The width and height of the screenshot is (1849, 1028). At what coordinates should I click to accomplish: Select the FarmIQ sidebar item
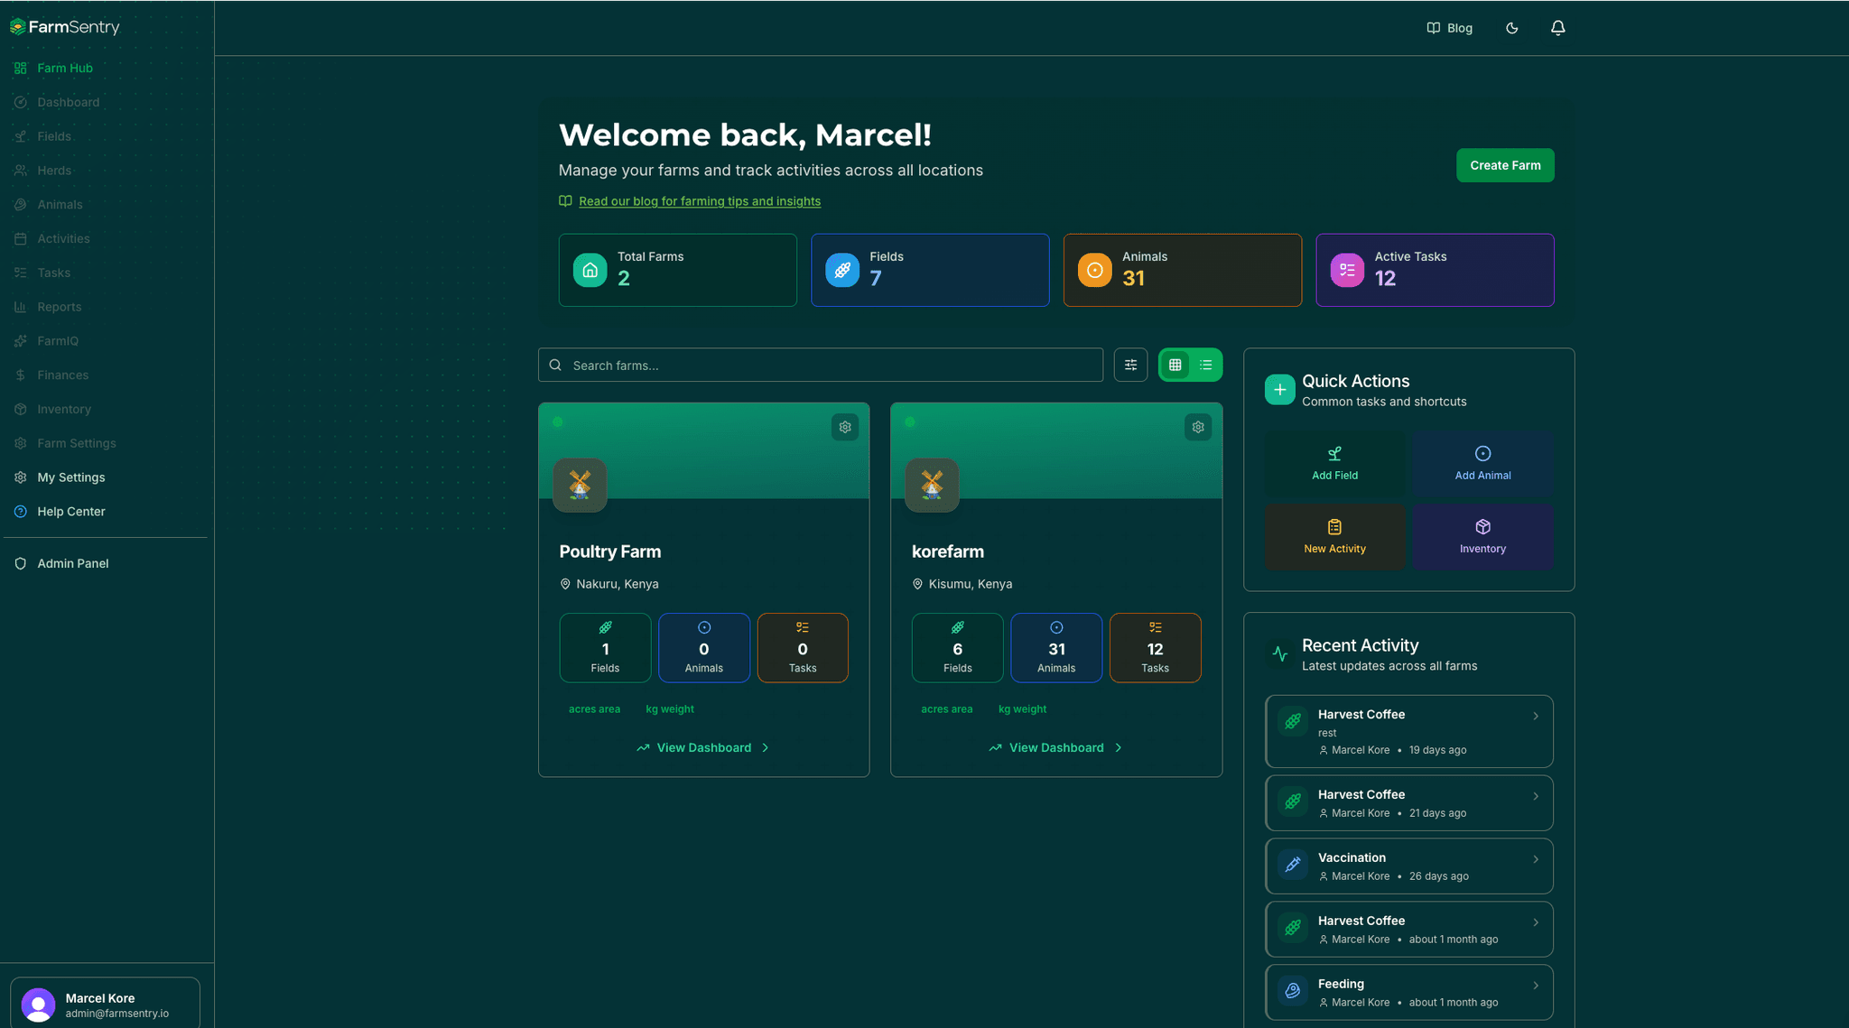coord(56,340)
